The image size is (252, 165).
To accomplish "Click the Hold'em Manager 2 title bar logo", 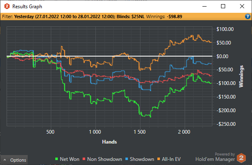I will point(7,7).
